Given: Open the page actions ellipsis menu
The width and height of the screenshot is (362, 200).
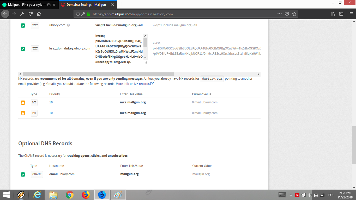Looking at the screenshot, I should 279,14.
